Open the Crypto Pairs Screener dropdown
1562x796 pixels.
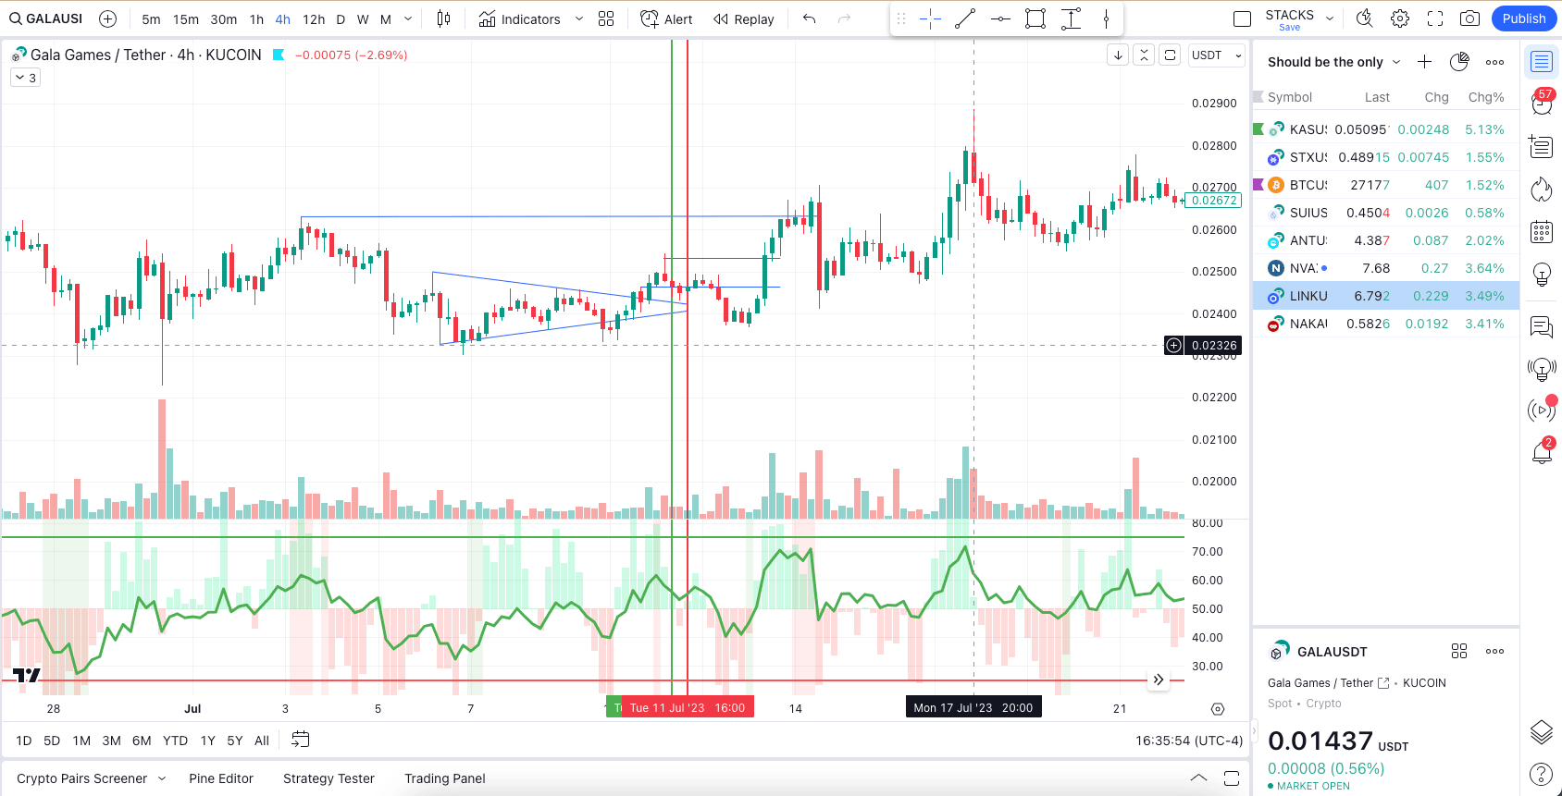[x=91, y=778]
